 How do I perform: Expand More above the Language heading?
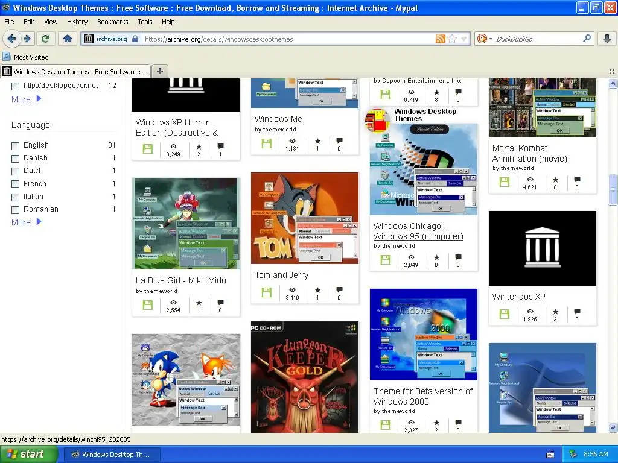click(27, 99)
